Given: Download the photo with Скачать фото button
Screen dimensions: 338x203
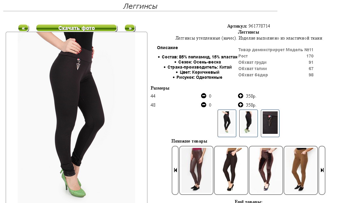Looking at the screenshot, I should point(77,28).
